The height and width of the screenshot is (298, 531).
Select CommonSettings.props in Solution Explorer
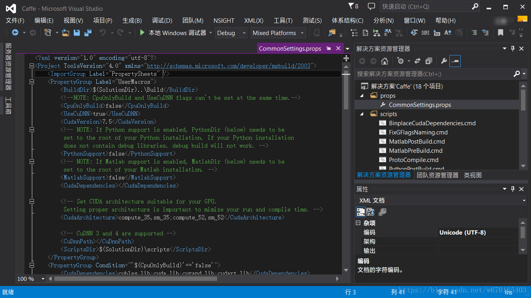point(420,105)
